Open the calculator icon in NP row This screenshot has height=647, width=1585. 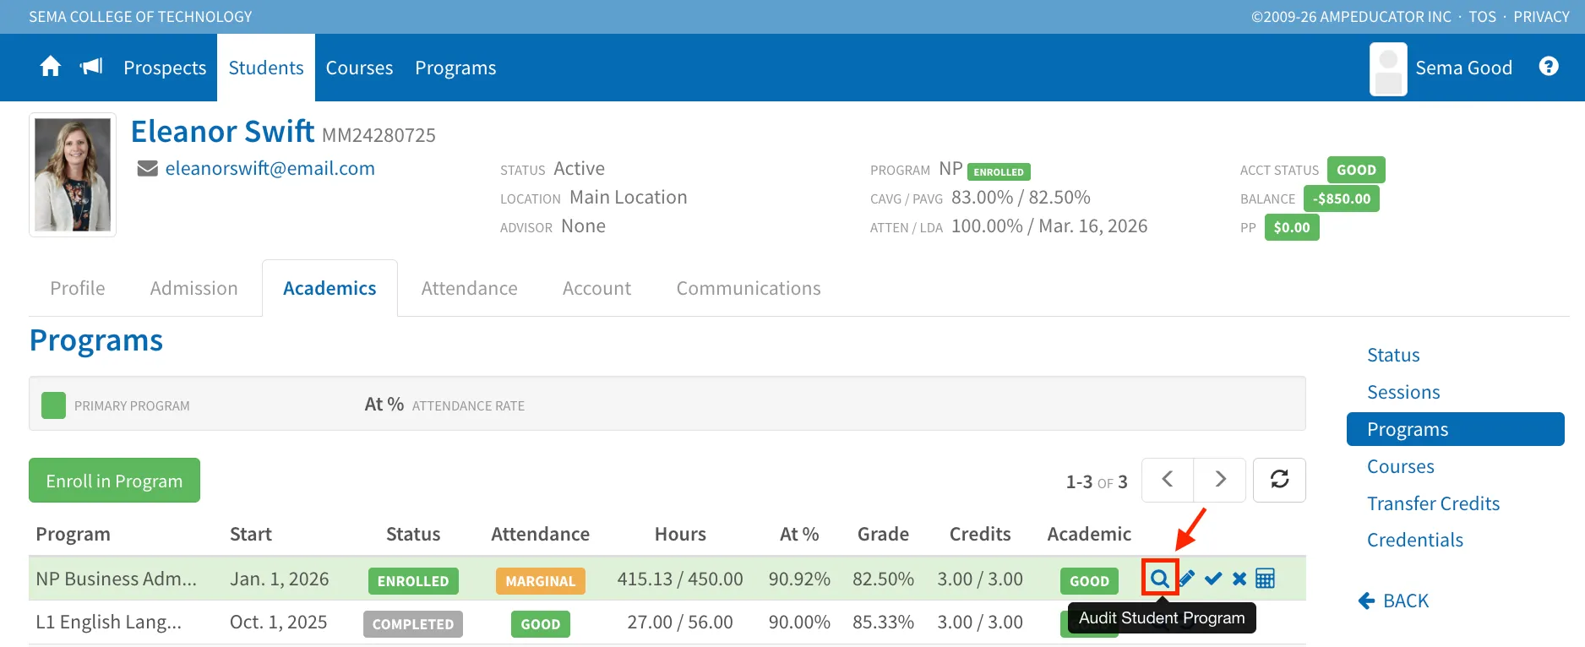point(1265,579)
